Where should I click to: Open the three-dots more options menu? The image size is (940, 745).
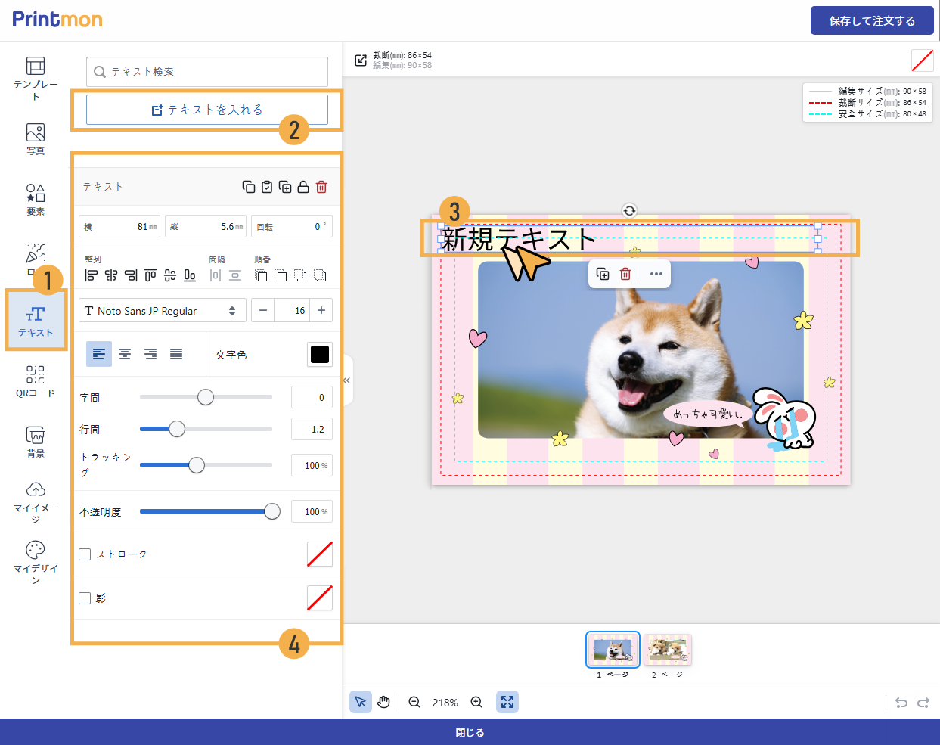pyautogui.click(x=656, y=274)
